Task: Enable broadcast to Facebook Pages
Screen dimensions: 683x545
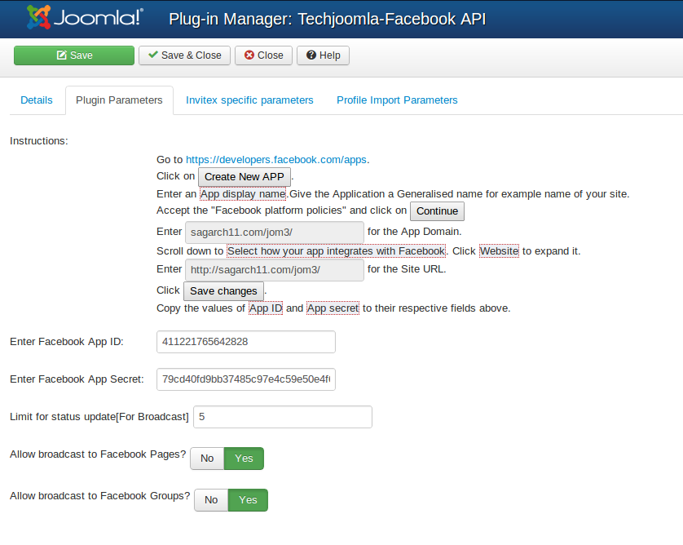Action: pos(247,459)
